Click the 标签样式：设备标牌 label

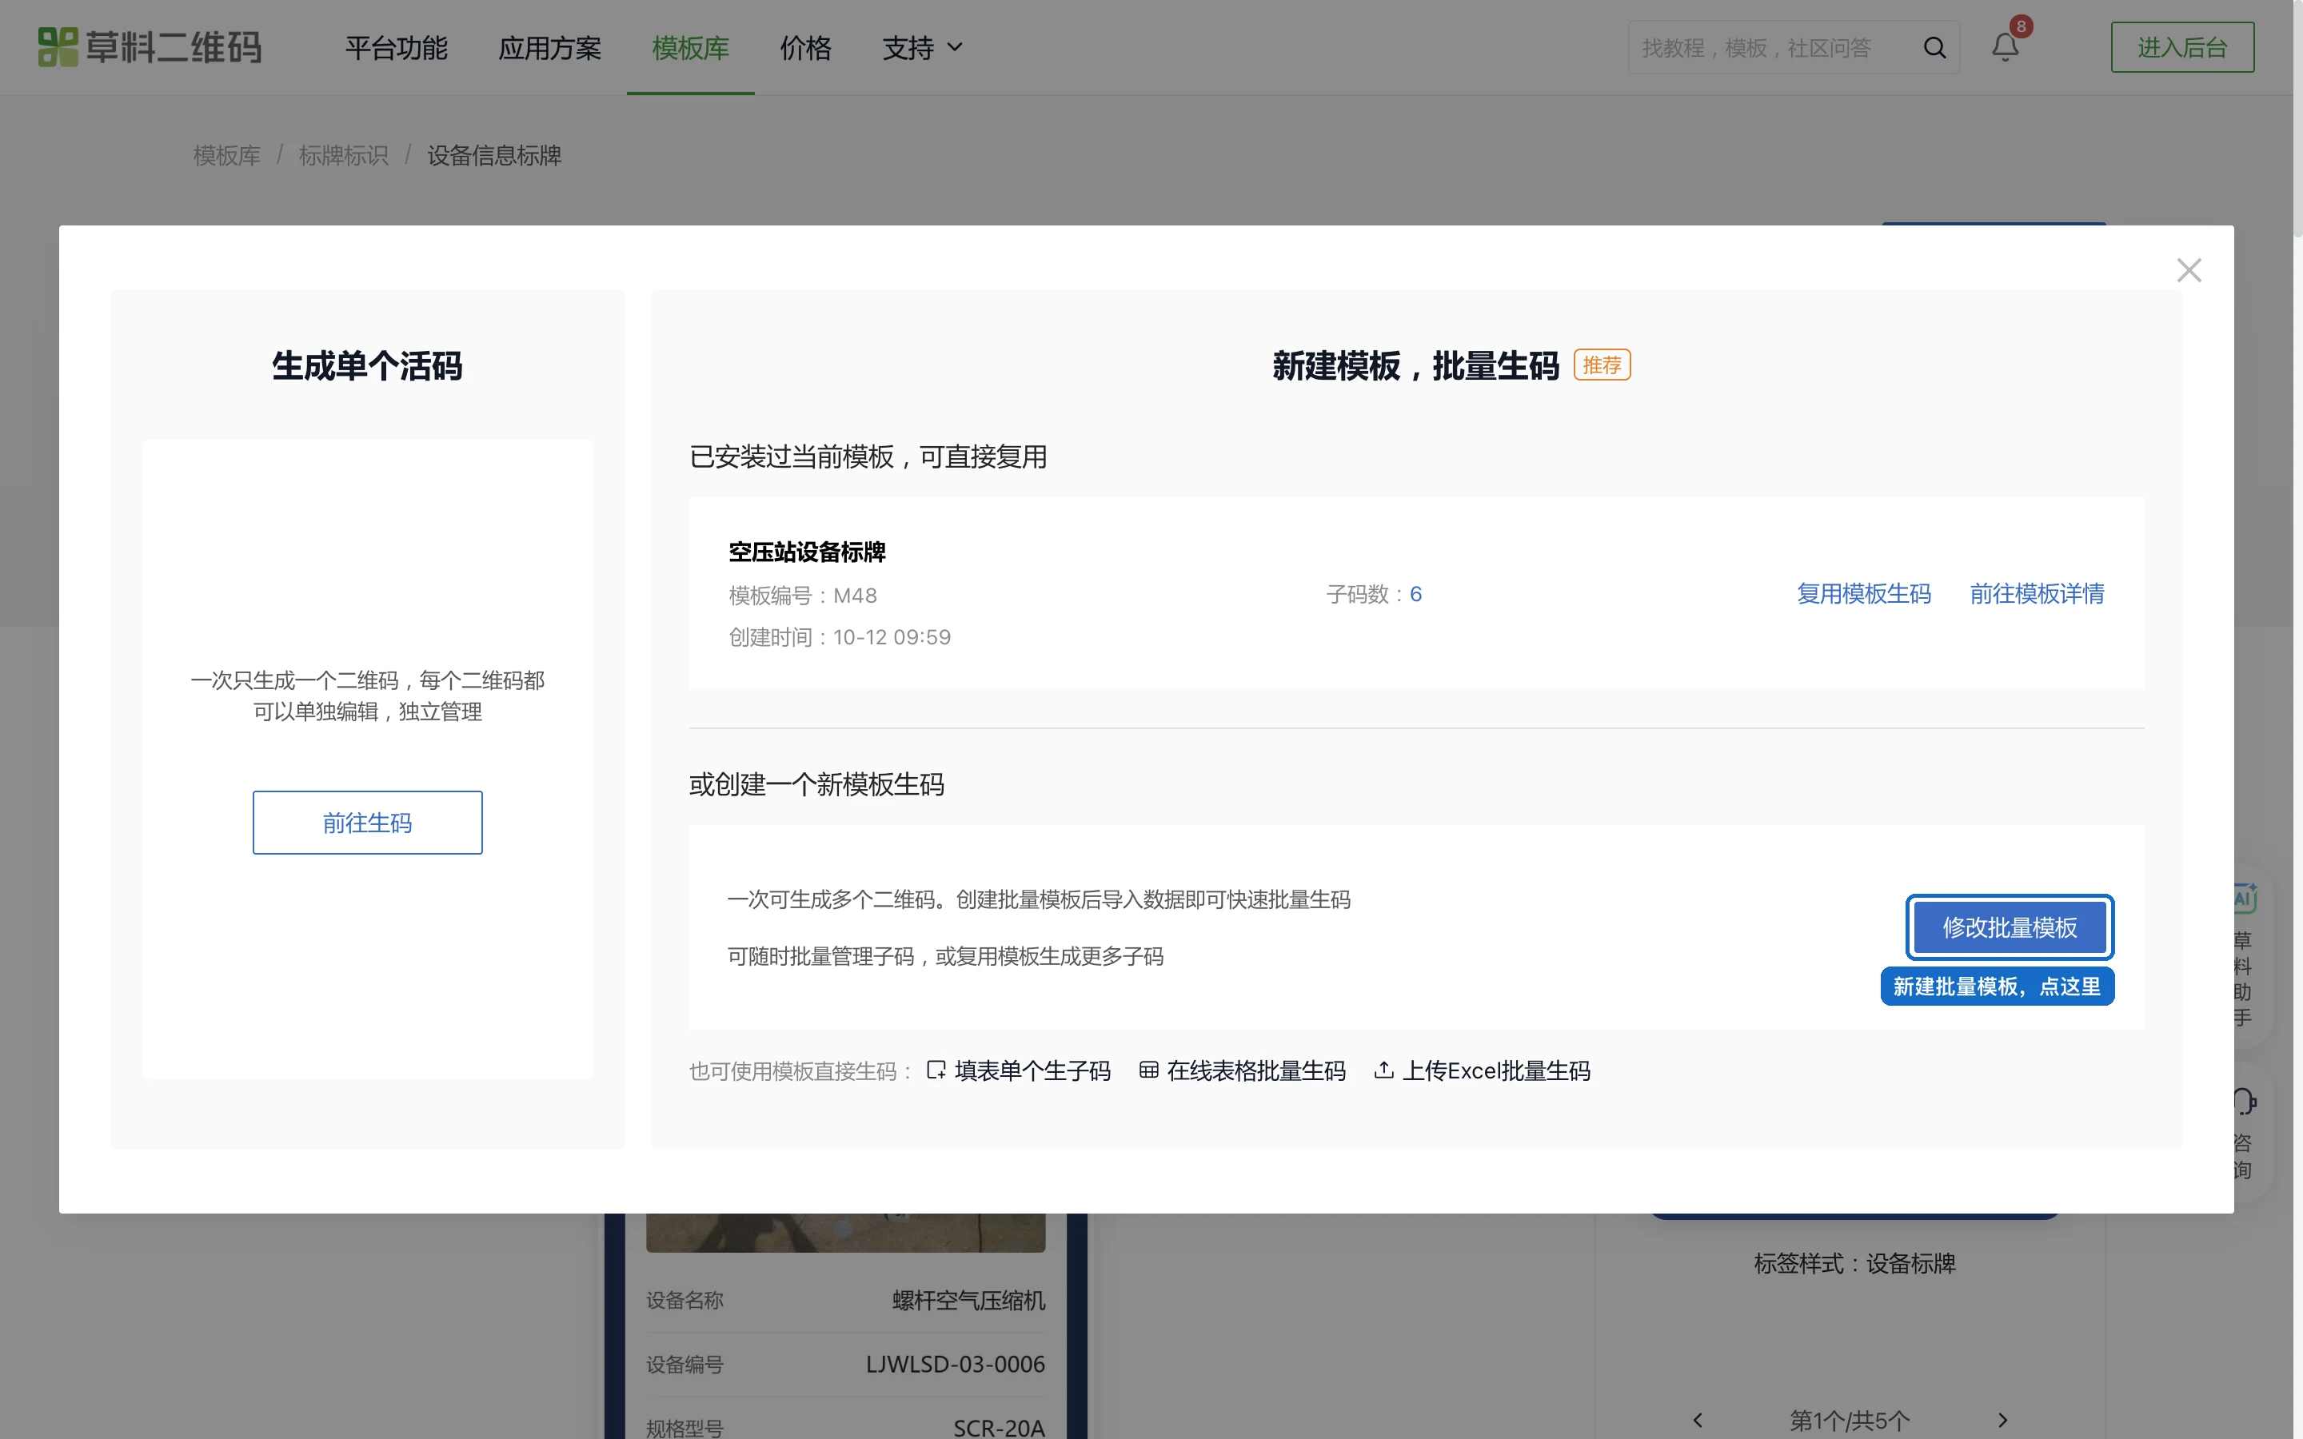pos(1854,1263)
